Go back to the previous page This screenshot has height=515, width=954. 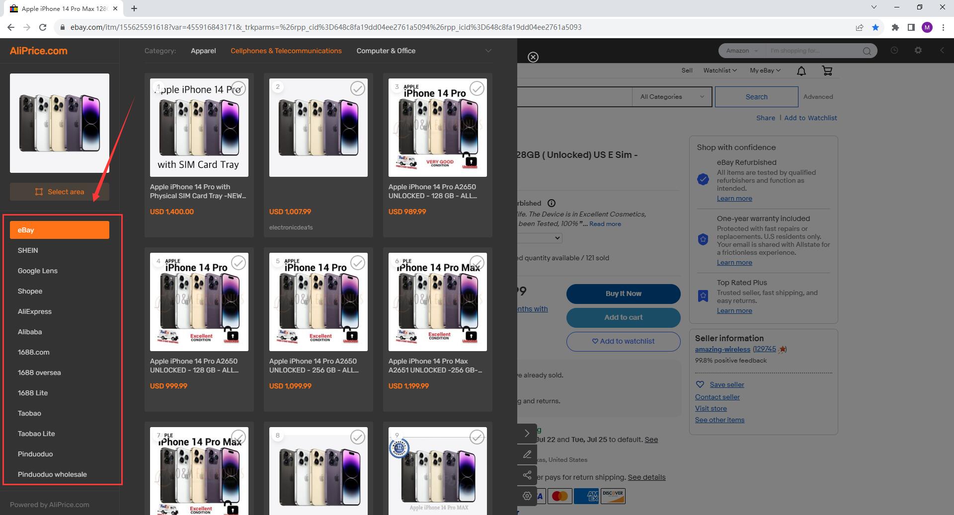click(x=11, y=27)
